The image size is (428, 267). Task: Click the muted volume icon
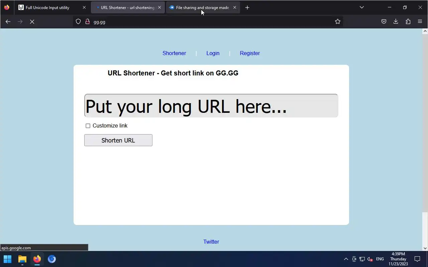pos(370,259)
